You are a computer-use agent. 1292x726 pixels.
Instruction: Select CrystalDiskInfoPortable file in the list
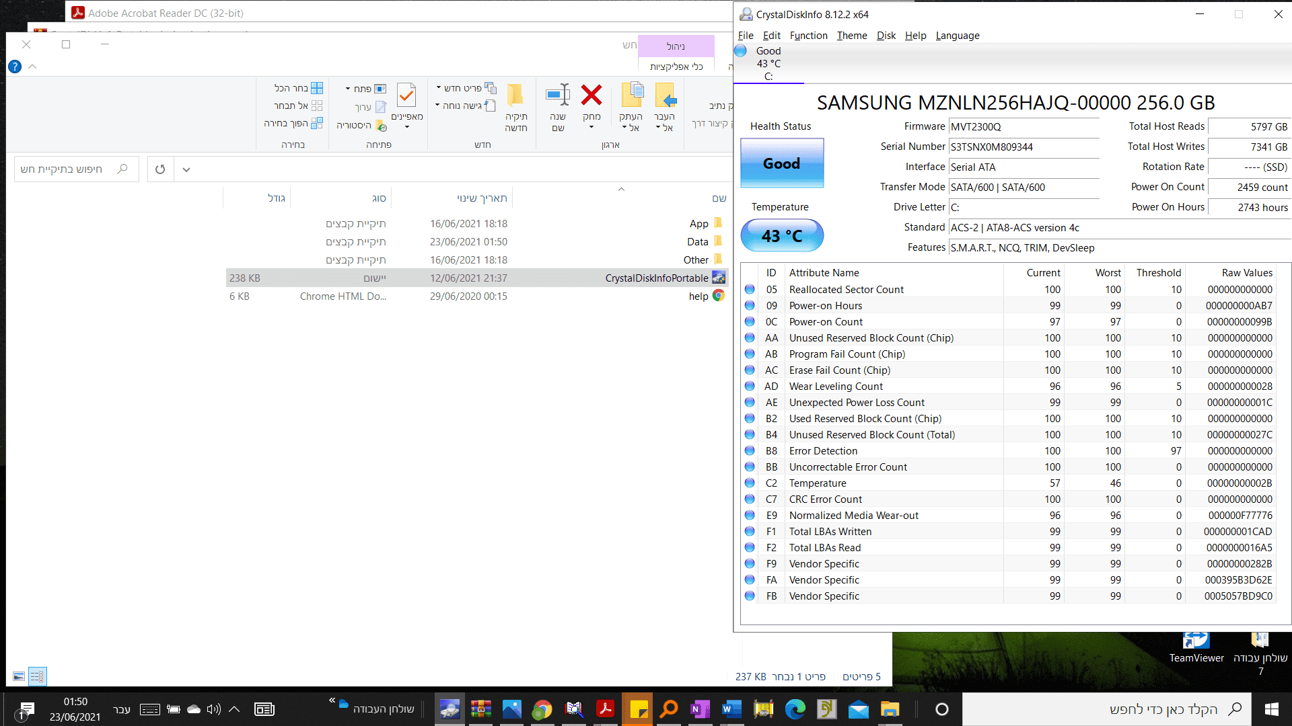click(656, 278)
